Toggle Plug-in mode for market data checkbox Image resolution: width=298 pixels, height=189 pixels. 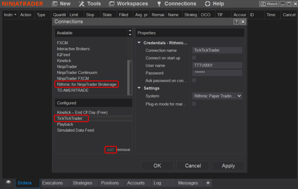click(x=194, y=104)
